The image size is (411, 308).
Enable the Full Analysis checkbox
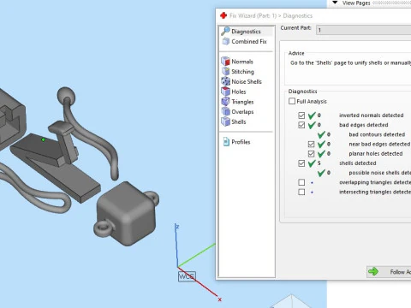(292, 101)
